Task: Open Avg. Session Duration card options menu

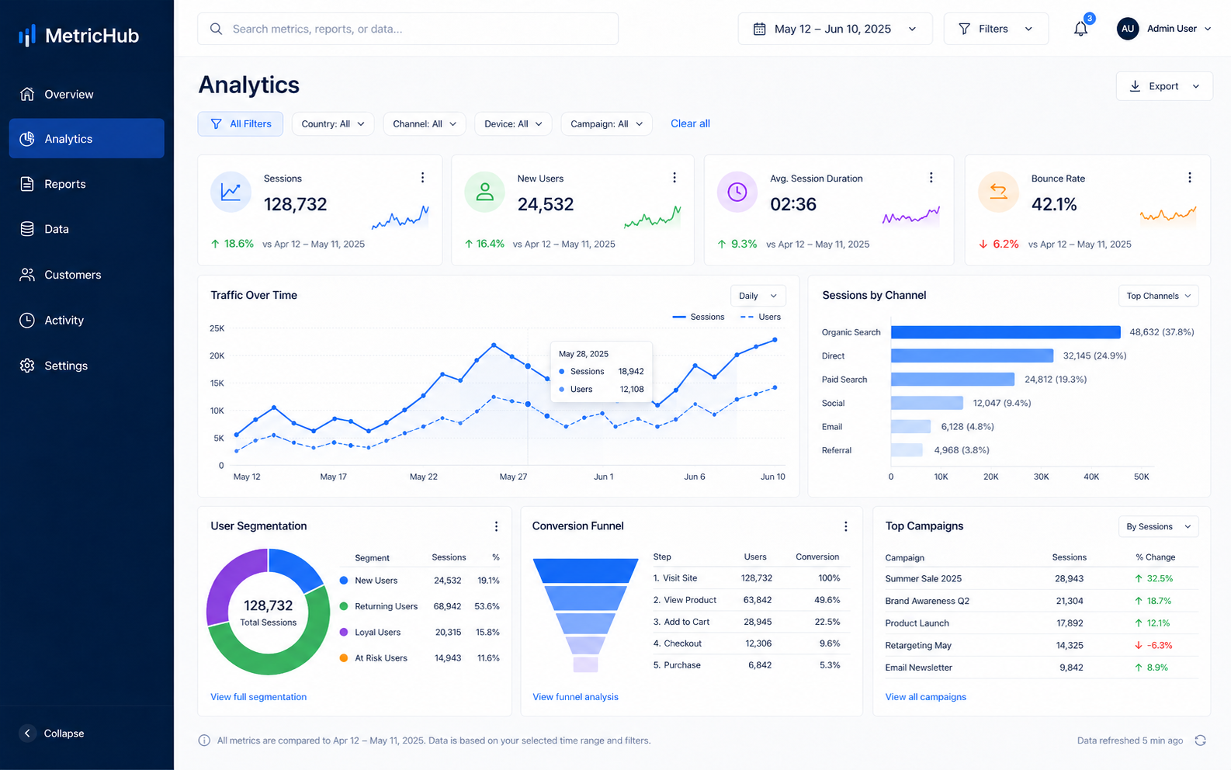Action: pyautogui.click(x=931, y=178)
